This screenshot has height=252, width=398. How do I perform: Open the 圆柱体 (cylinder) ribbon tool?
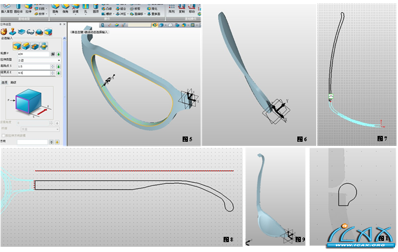18,9
